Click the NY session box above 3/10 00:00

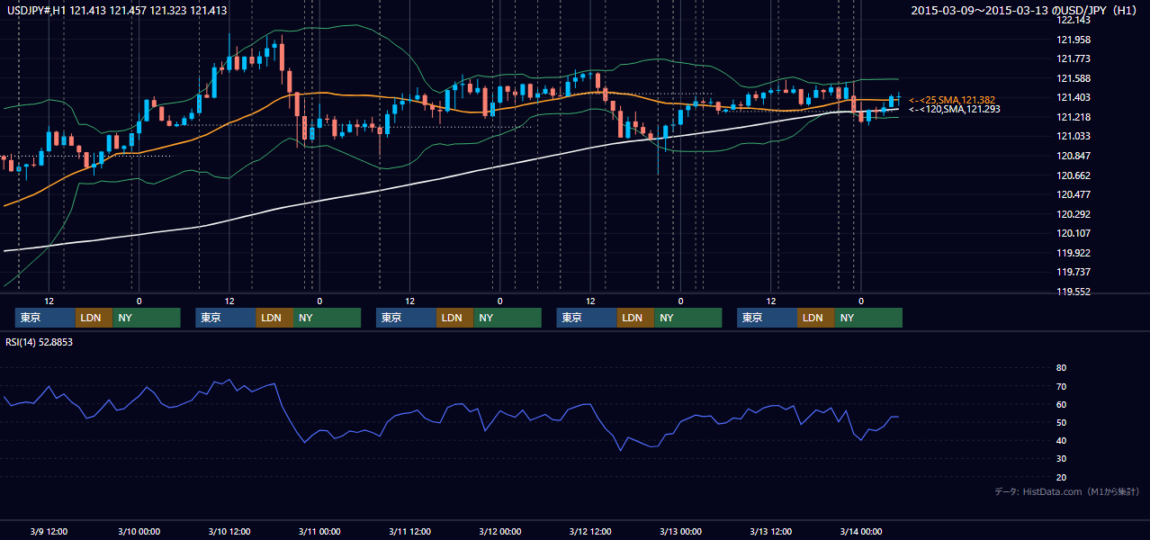pyautogui.click(x=147, y=318)
